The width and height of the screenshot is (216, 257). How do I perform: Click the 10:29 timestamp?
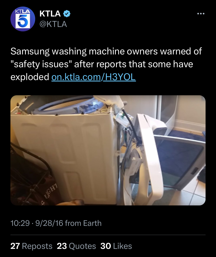pos(20,223)
